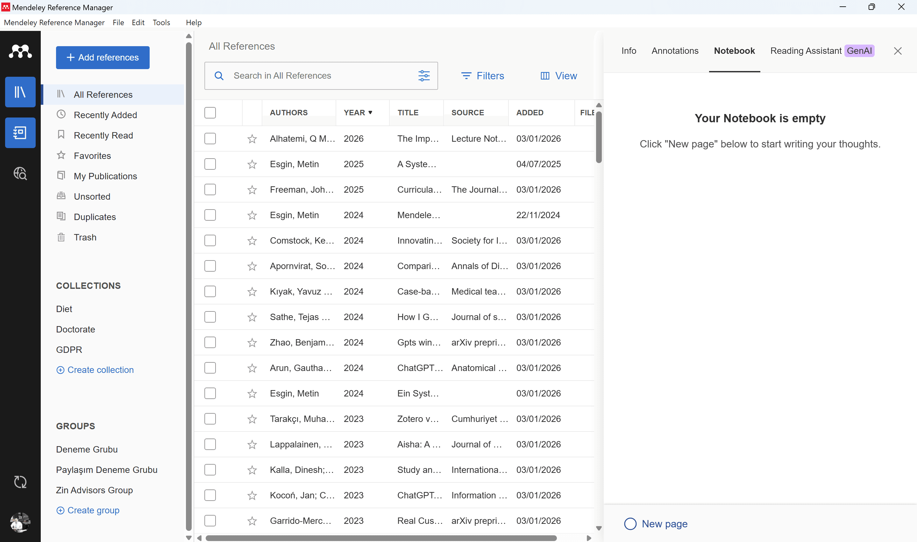Open the Help menu
Screen dimensions: 917x542
point(194,23)
